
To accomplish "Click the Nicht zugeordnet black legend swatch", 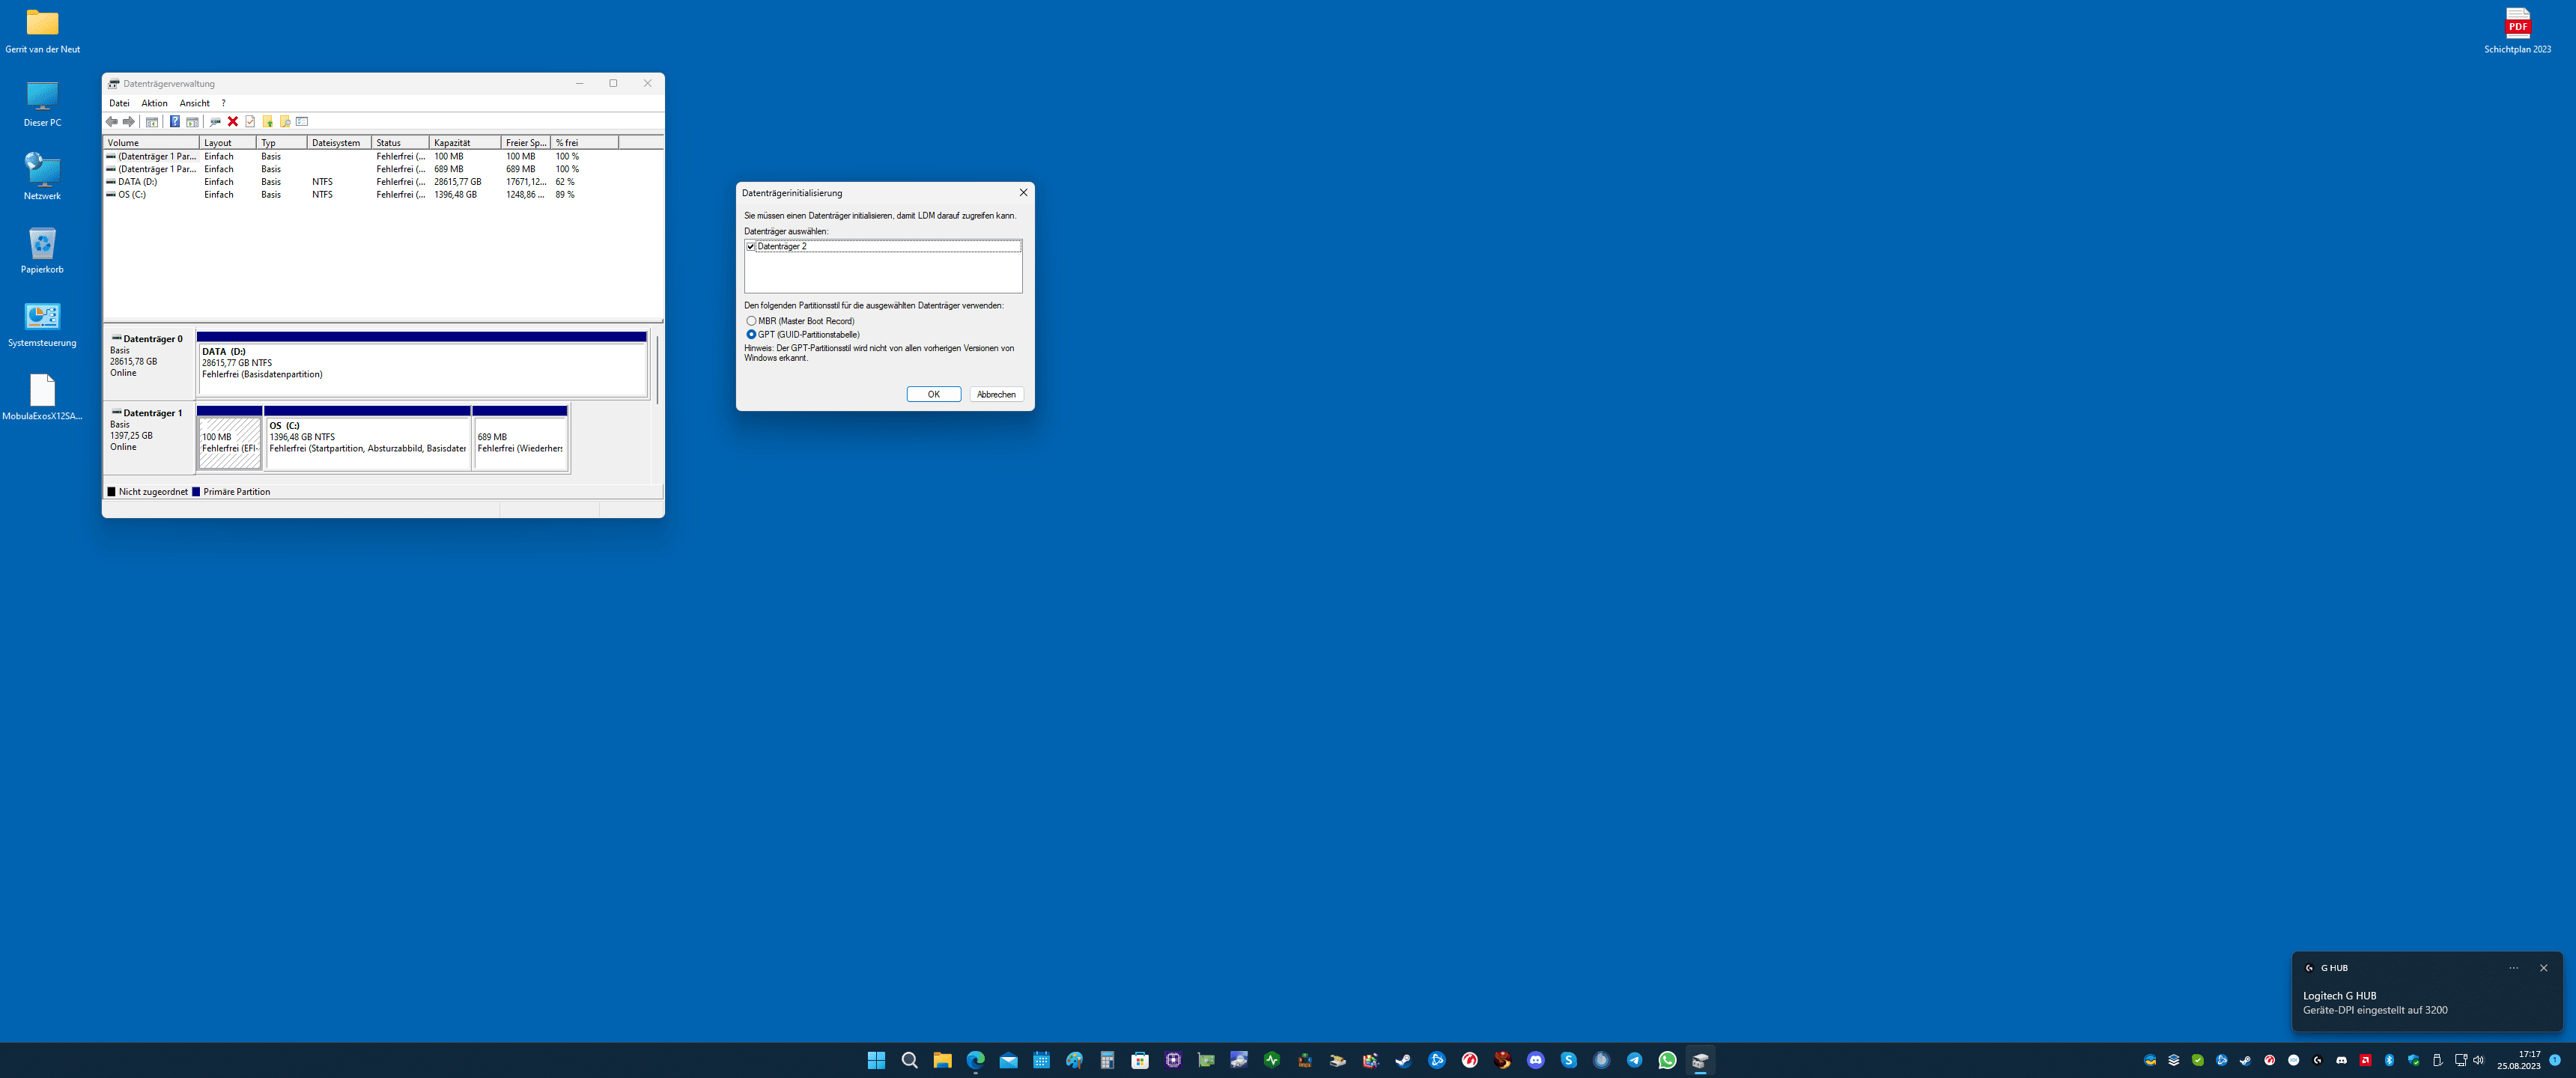I will (112, 492).
